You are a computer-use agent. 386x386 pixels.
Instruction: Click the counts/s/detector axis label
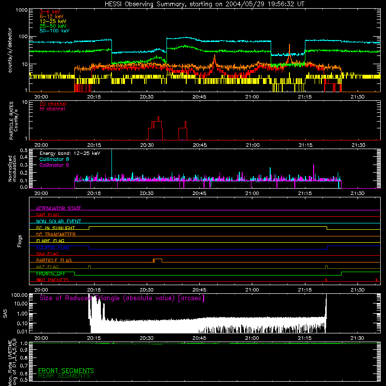click(10, 50)
